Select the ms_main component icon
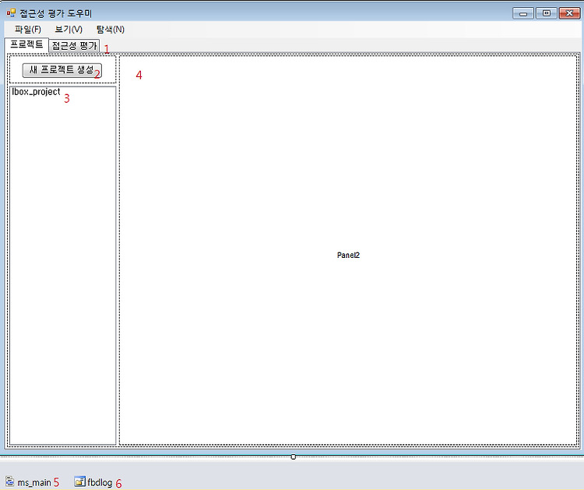This screenshot has height=490, width=584. coord(10,481)
